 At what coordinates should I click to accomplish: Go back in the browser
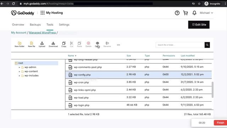point(2,4)
